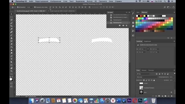Open the Файл menu
185x104 pixels.
pyautogui.click(x=31, y=1)
